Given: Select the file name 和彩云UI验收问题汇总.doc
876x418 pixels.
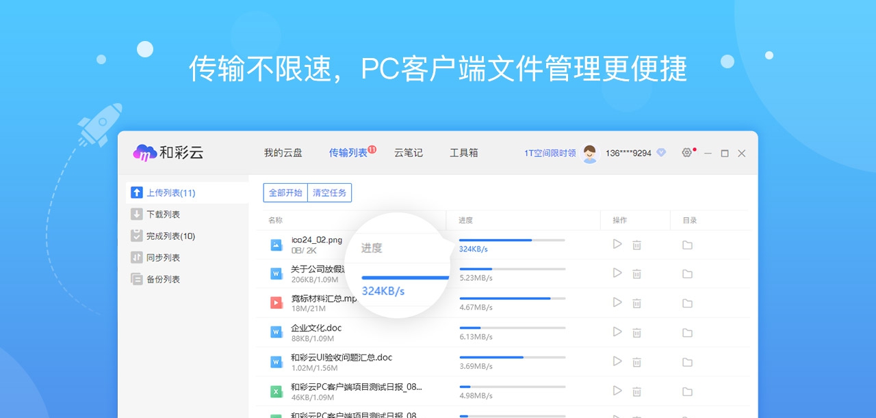Looking at the screenshot, I should point(342,357).
